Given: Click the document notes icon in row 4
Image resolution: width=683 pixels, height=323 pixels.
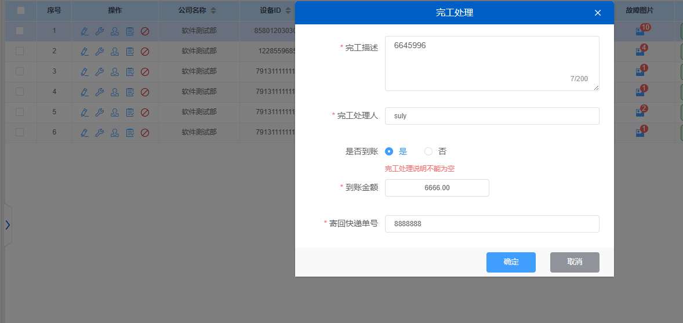Looking at the screenshot, I should (130, 92).
